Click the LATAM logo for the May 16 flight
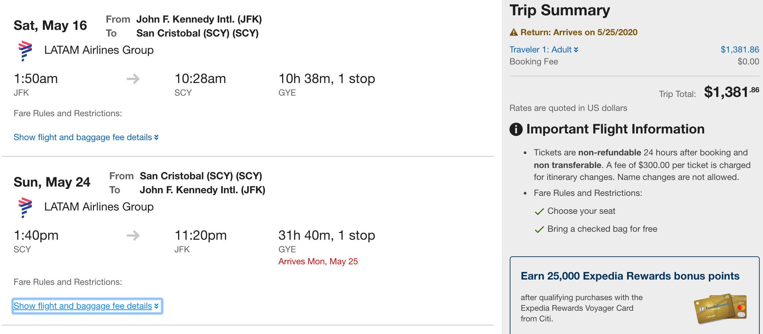The height and width of the screenshot is (334, 763). coord(25,51)
